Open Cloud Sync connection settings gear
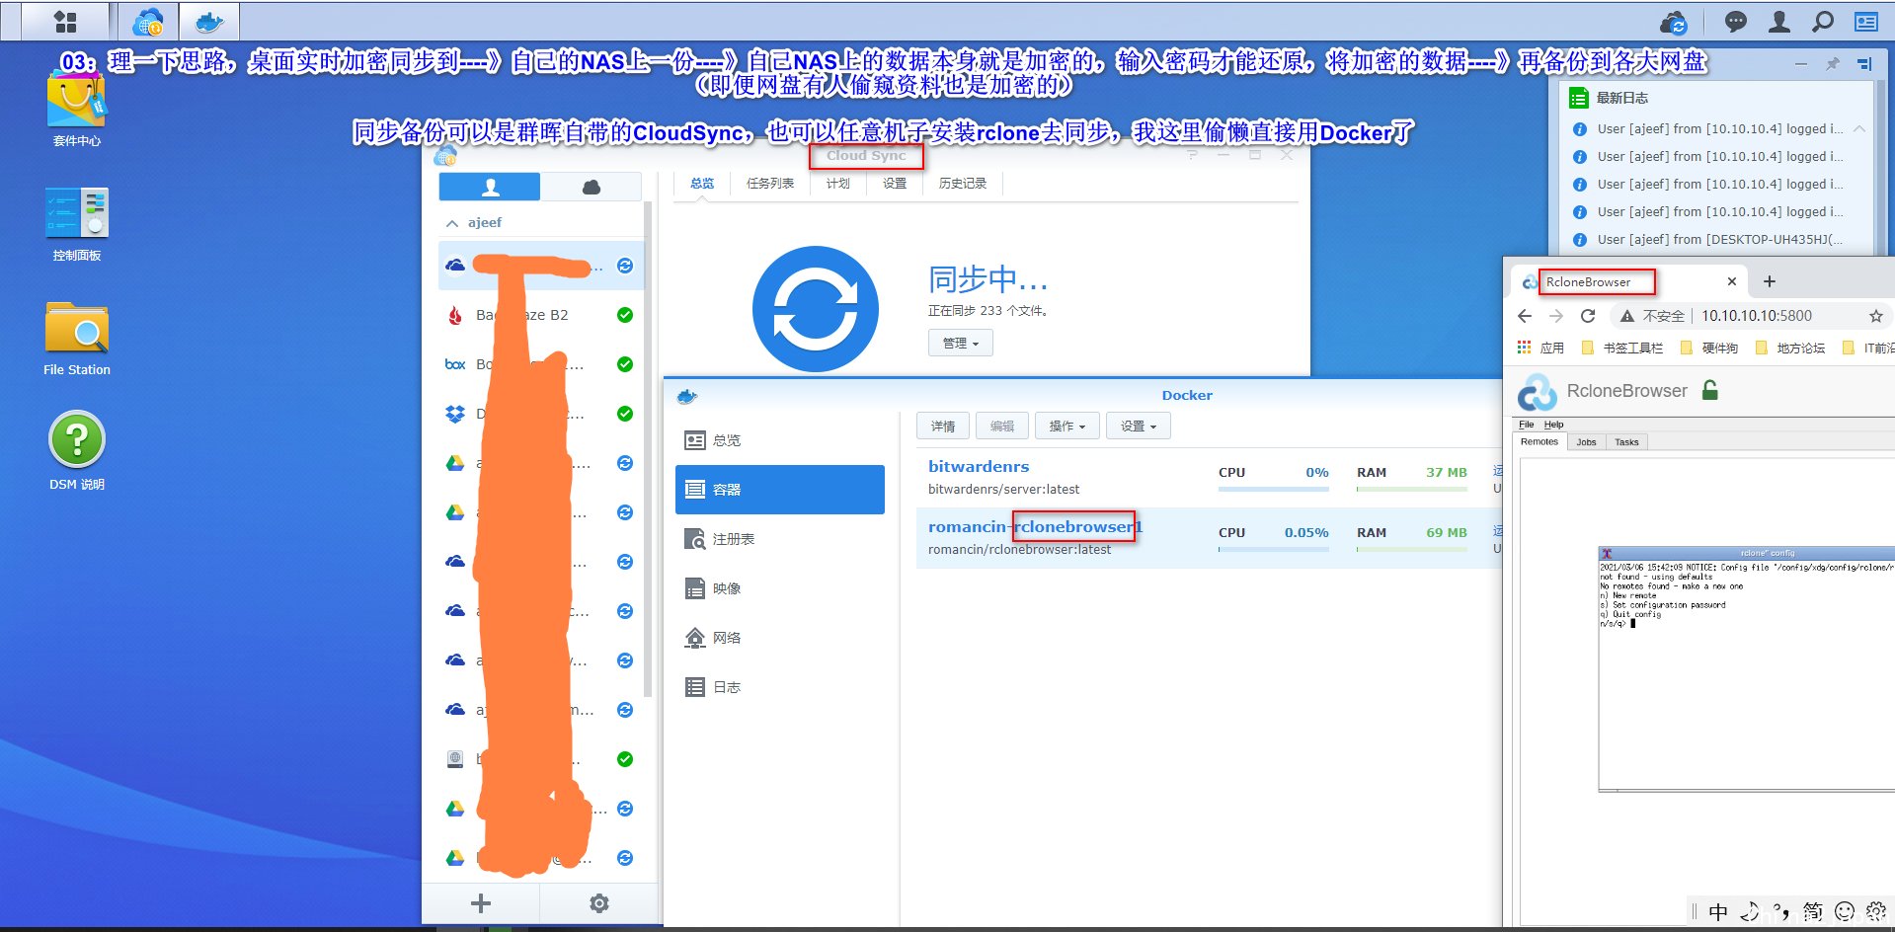 [x=599, y=903]
